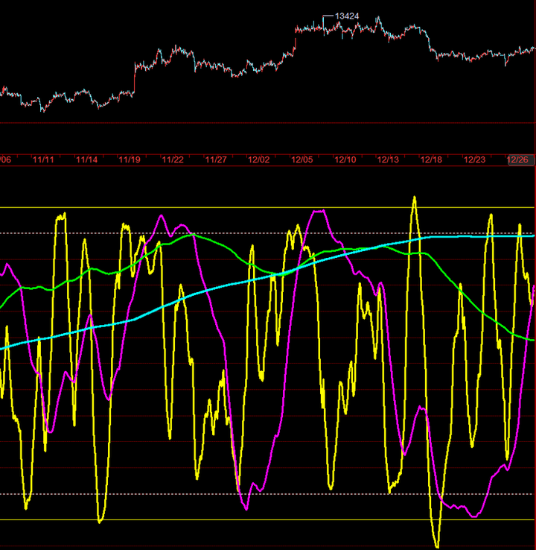
Task: Select the 11/14 date on the time axis
Action: click(x=86, y=160)
